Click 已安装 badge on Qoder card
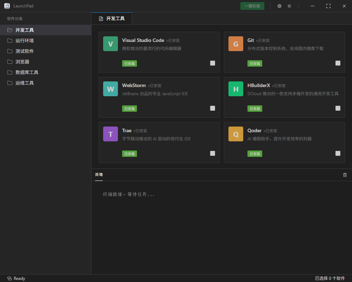The image size is (352, 282). 255,154
